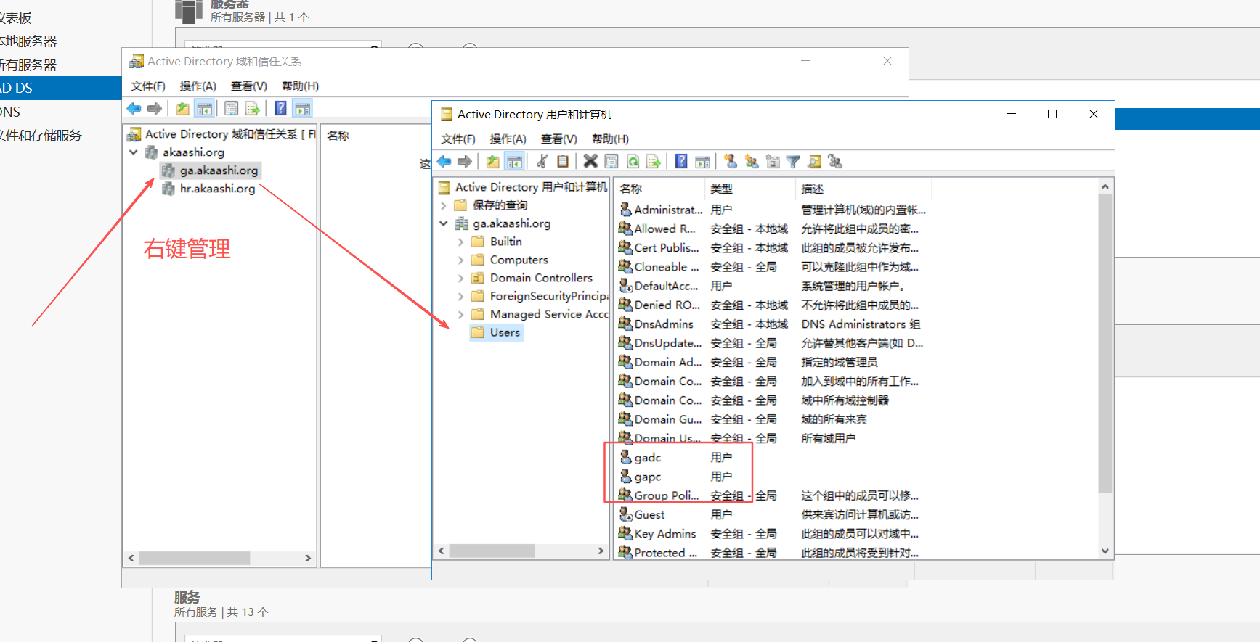Collapse ga.akaashi.org in Users and Computers tree

[444, 223]
